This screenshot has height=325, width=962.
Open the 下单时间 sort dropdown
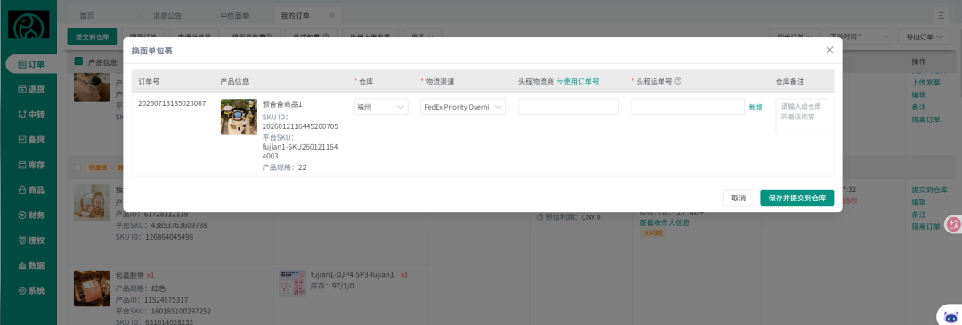[x=859, y=37]
